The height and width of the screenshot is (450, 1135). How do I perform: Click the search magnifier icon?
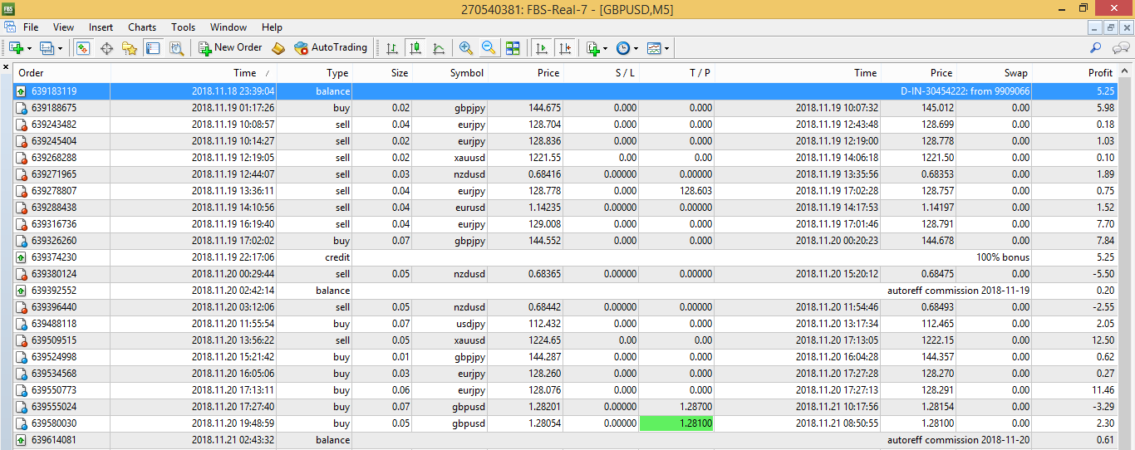click(x=1096, y=48)
